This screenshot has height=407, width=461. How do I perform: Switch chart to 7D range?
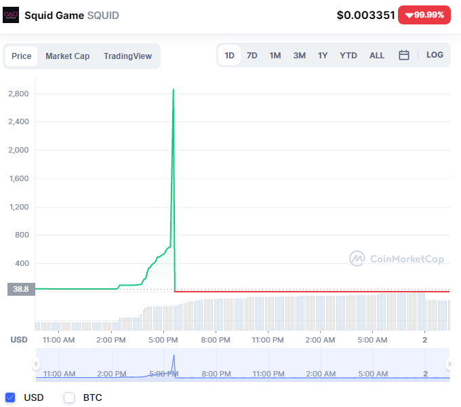tap(252, 56)
